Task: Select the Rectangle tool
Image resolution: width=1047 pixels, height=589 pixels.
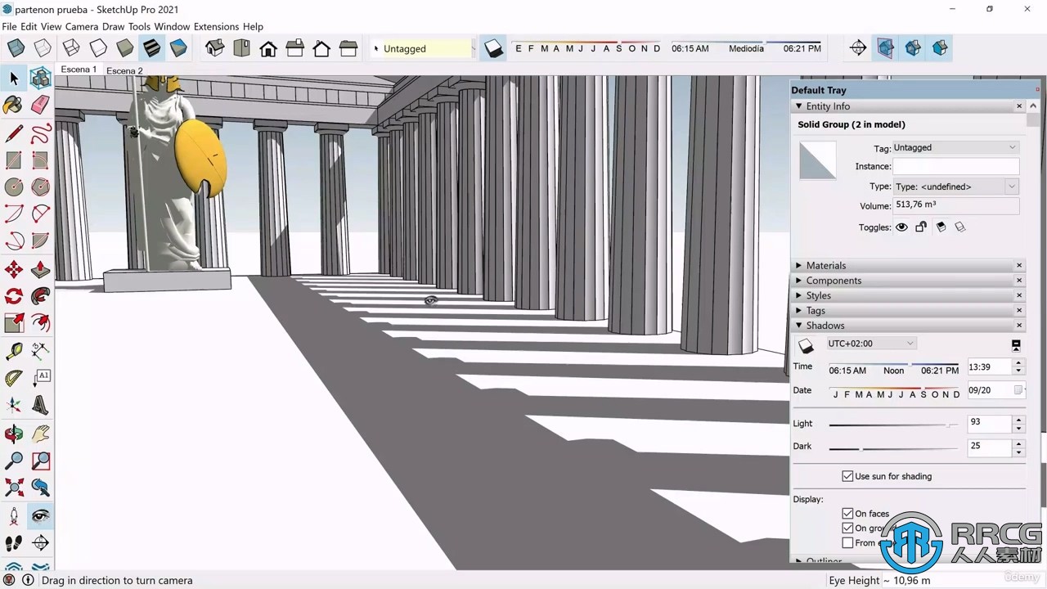Action: coord(14,160)
